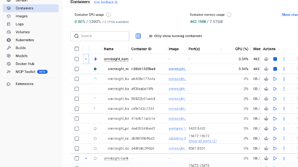Click the MCP Toolkit sidebar icon
This screenshot has width=298, height=167.
[x=9, y=72]
